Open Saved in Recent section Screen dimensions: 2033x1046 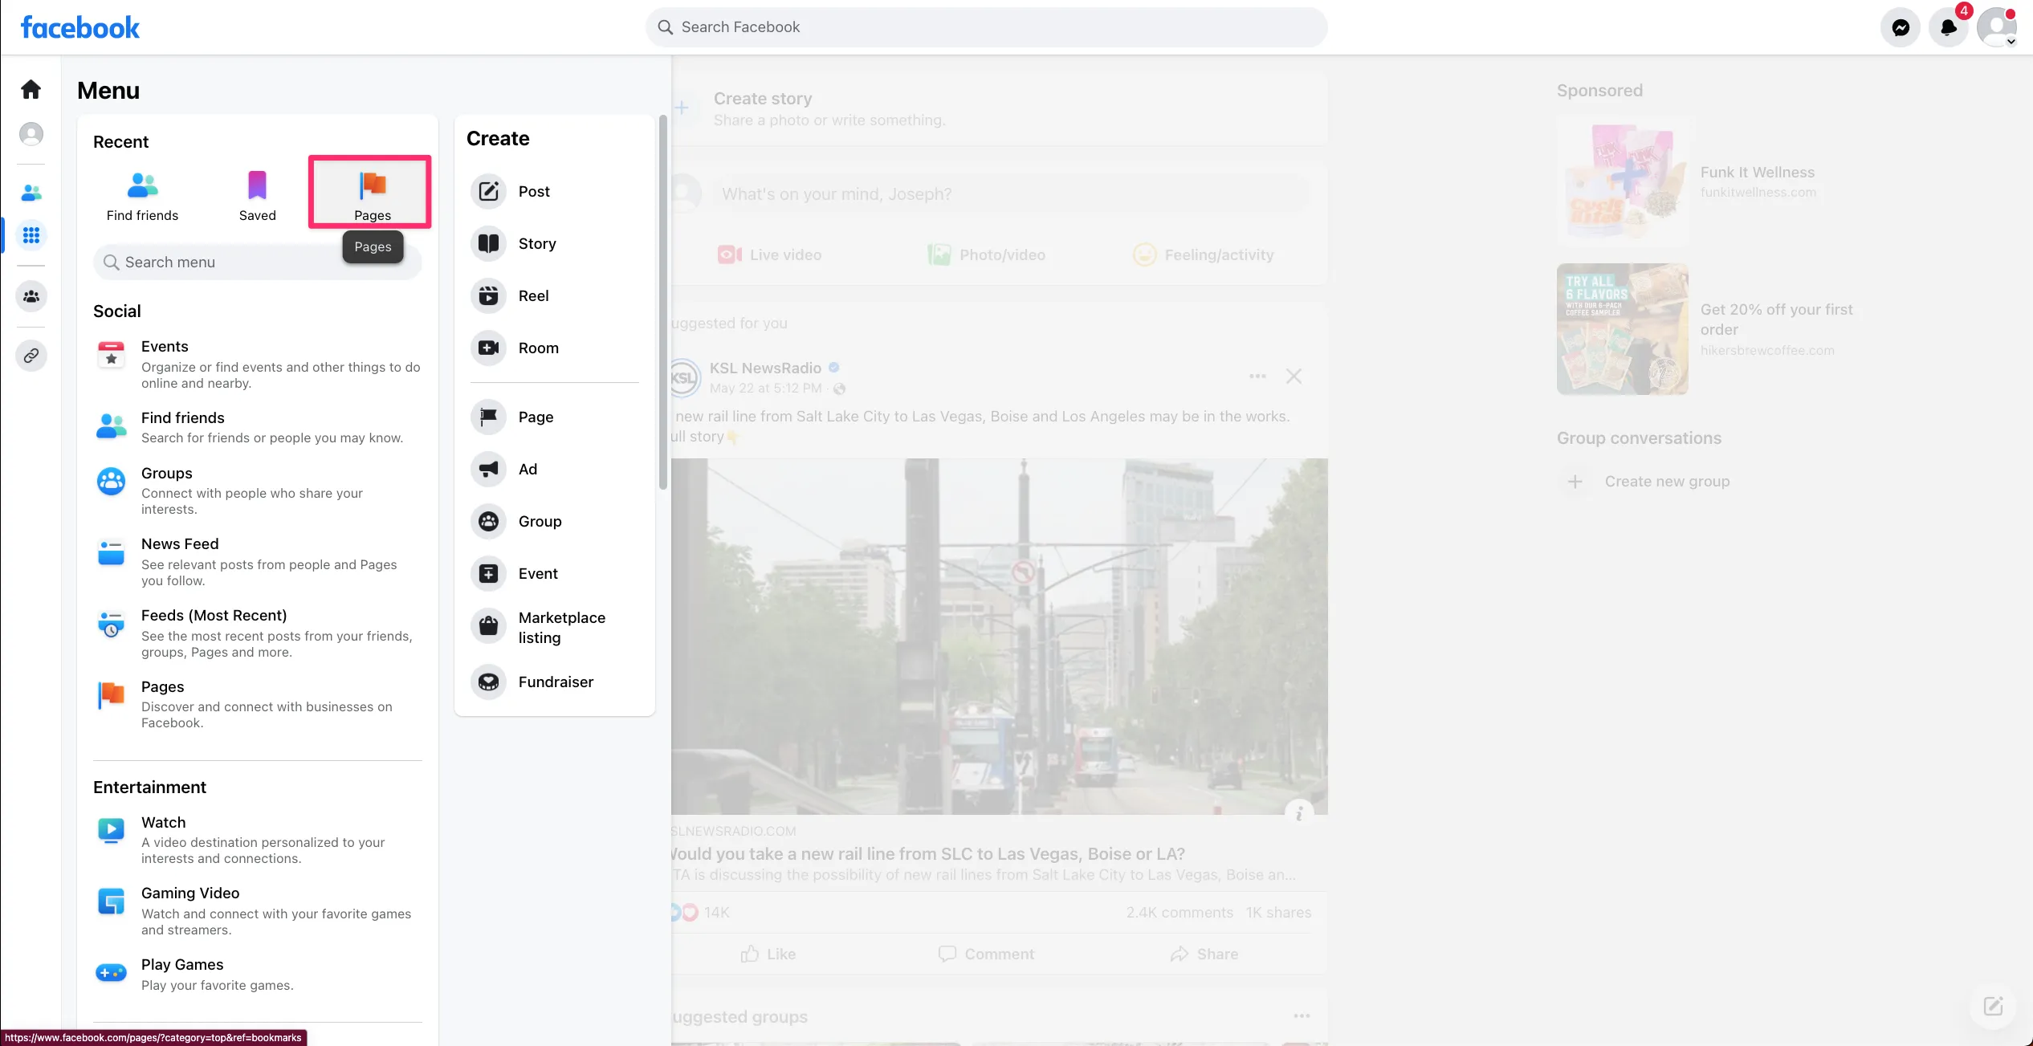[x=258, y=195]
